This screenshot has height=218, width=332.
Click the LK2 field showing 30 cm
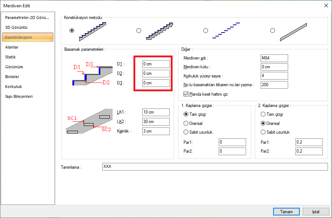pos(156,122)
